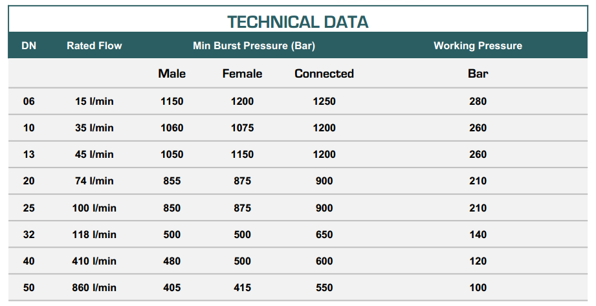Click the 650 connected burst pressure value

pyautogui.click(x=324, y=235)
